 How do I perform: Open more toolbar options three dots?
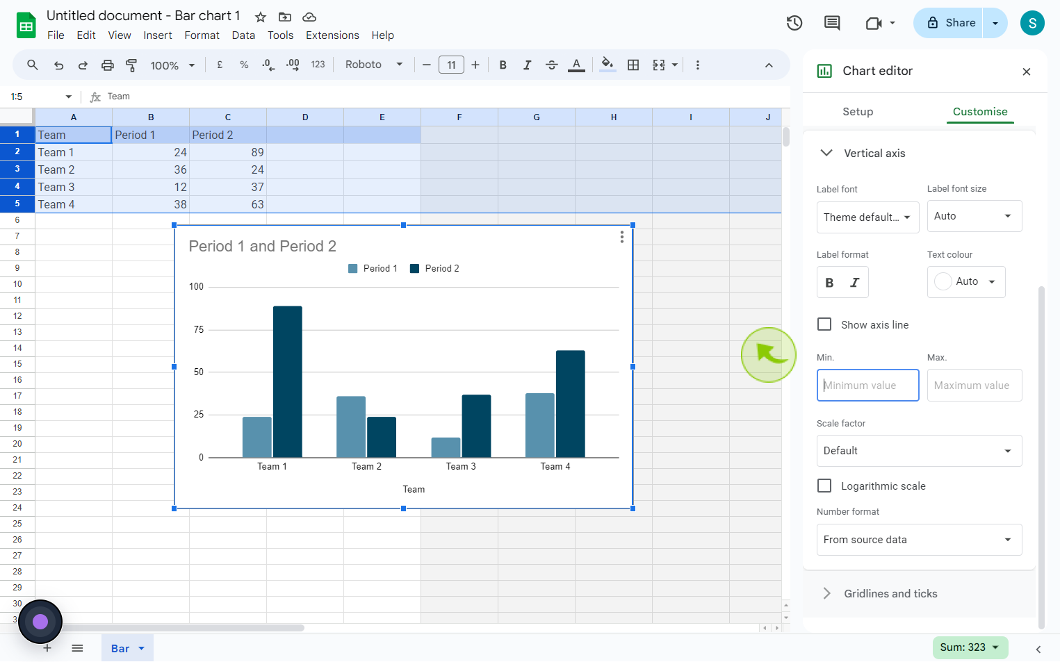(x=698, y=65)
